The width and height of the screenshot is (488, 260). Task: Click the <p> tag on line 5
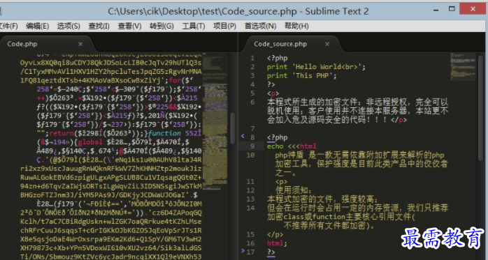(x=273, y=93)
